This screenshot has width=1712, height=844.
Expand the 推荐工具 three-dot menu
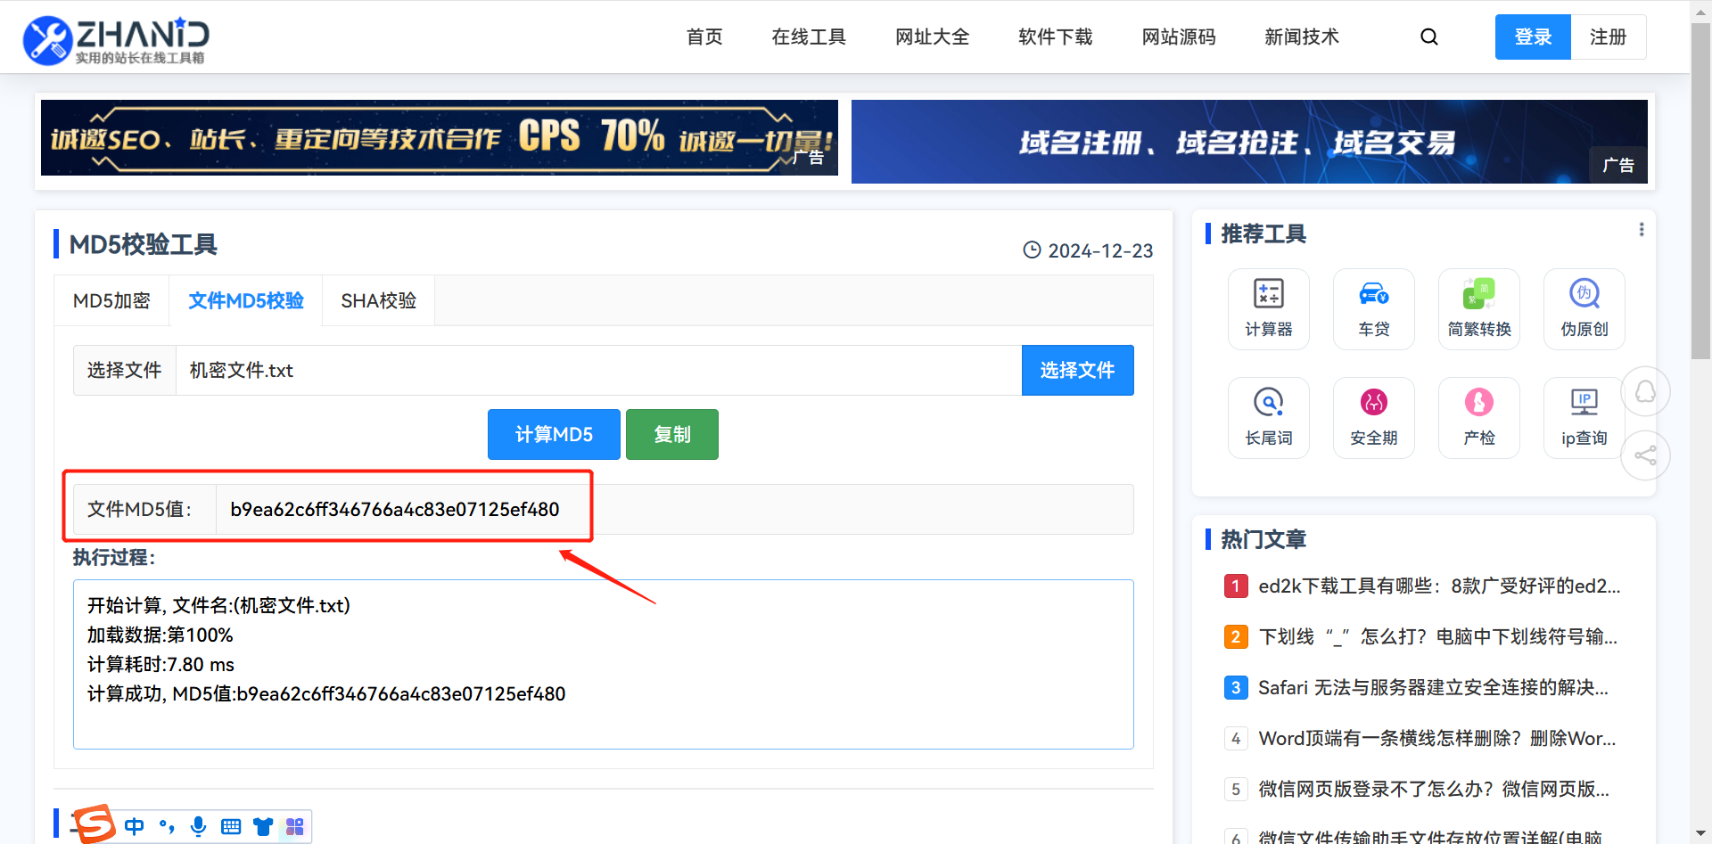click(x=1641, y=230)
